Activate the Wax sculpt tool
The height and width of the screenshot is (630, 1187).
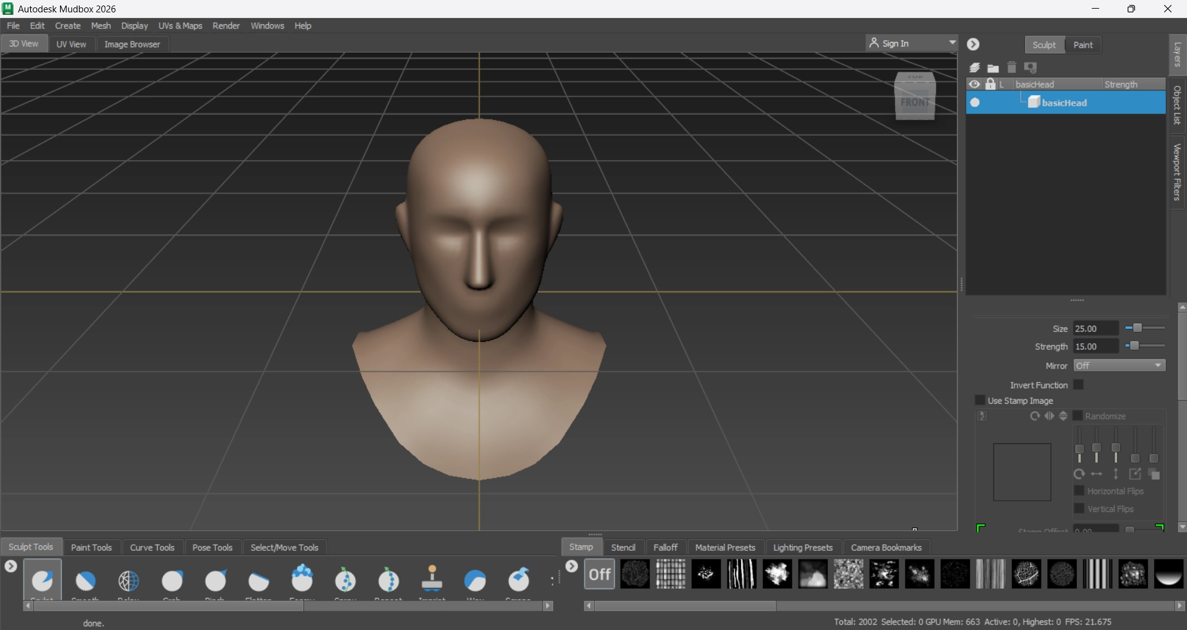[475, 581]
